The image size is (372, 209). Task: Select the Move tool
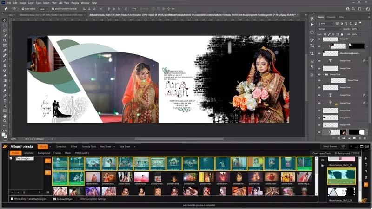coord(5,20)
